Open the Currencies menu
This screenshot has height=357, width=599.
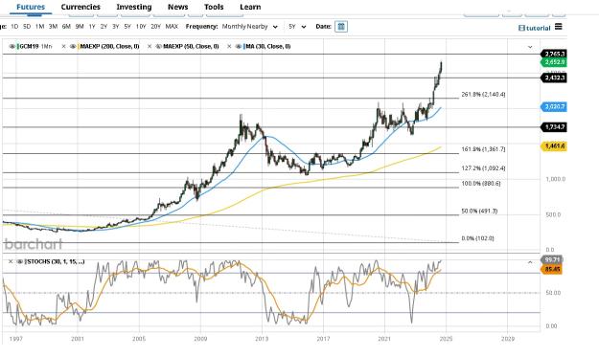point(81,7)
